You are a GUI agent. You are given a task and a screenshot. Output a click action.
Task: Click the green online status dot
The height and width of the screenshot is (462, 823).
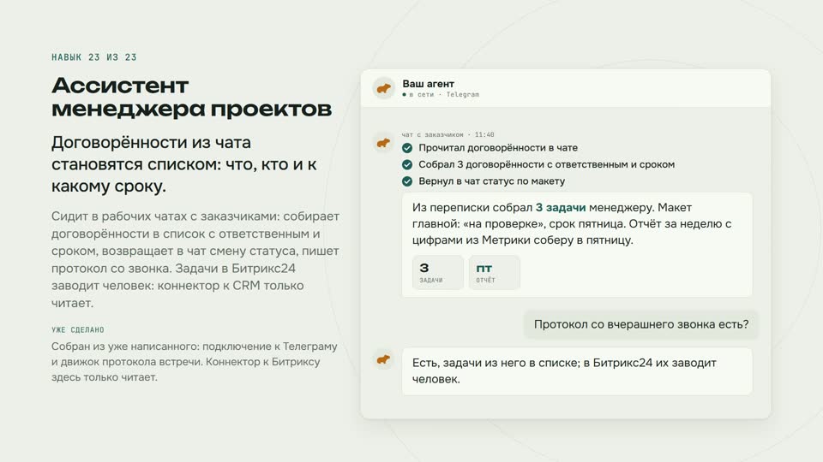coord(404,95)
